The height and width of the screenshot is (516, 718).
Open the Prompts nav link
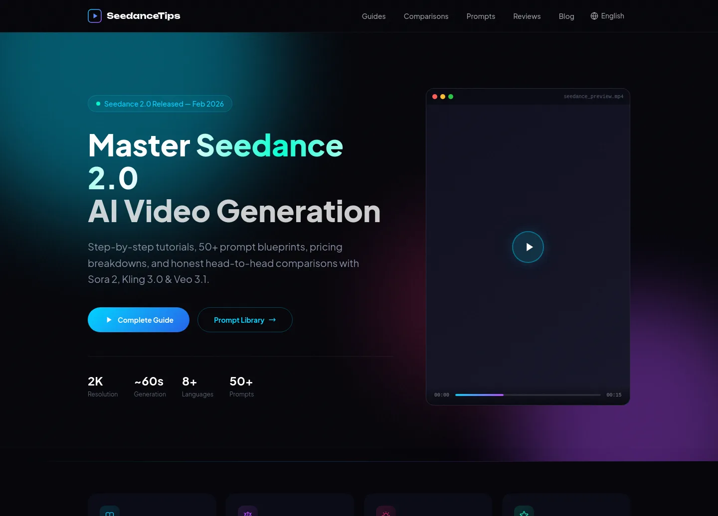point(481,16)
